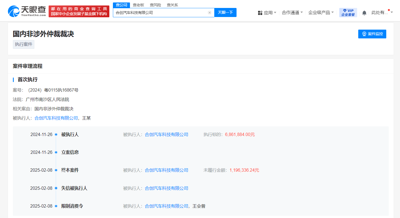Expand the 合作通道 dropdown

pos(293,13)
